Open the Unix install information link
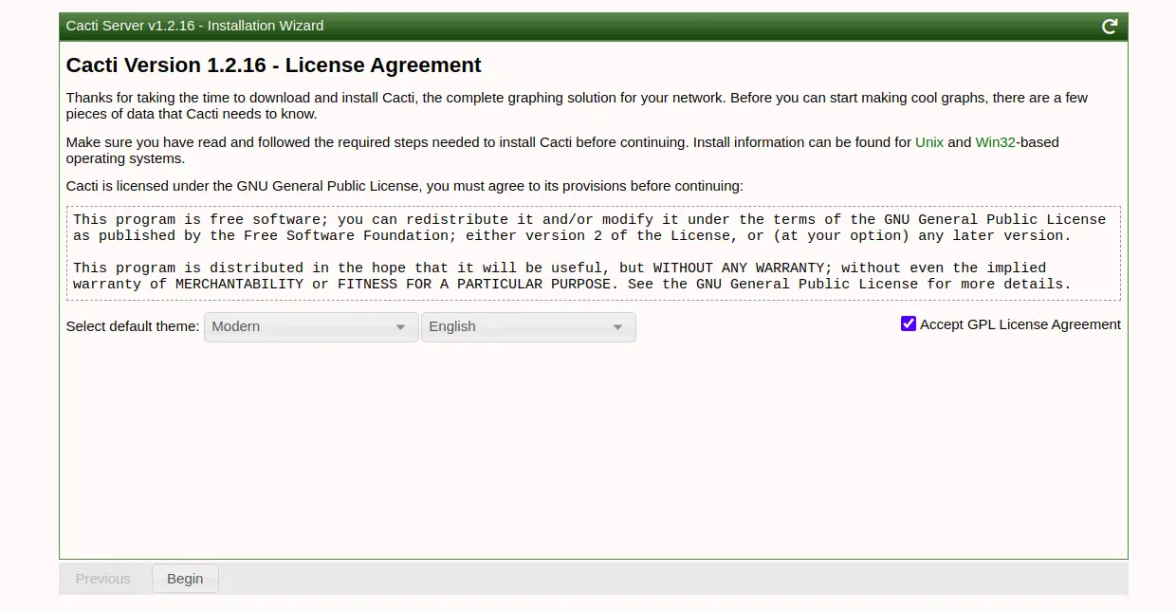This screenshot has height=610, width=1176. pyautogui.click(x=929, y=142)
